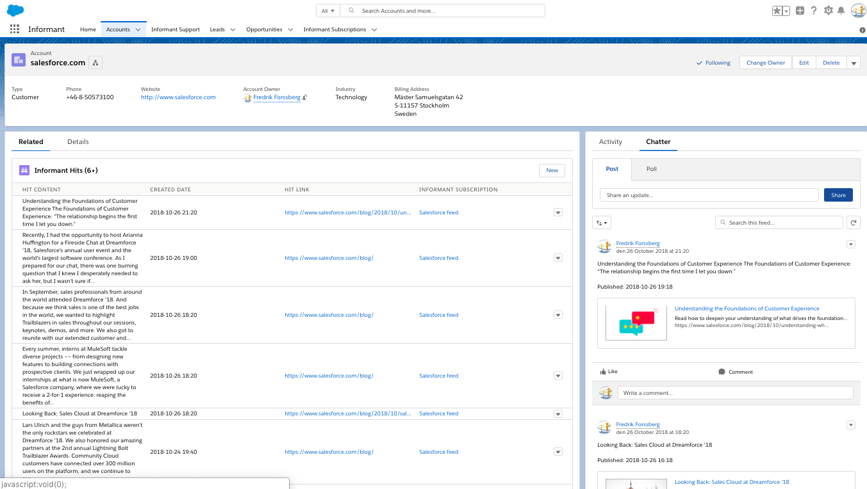Screen dimensions: 867x489
Task: Switch to the Details tab
Action: pyautogui.click(x=78, y=141)
